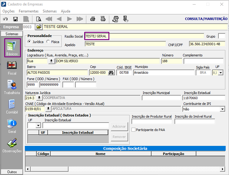Click the Composição Societária horizontal scrollbar thumb

pos(49,169)
